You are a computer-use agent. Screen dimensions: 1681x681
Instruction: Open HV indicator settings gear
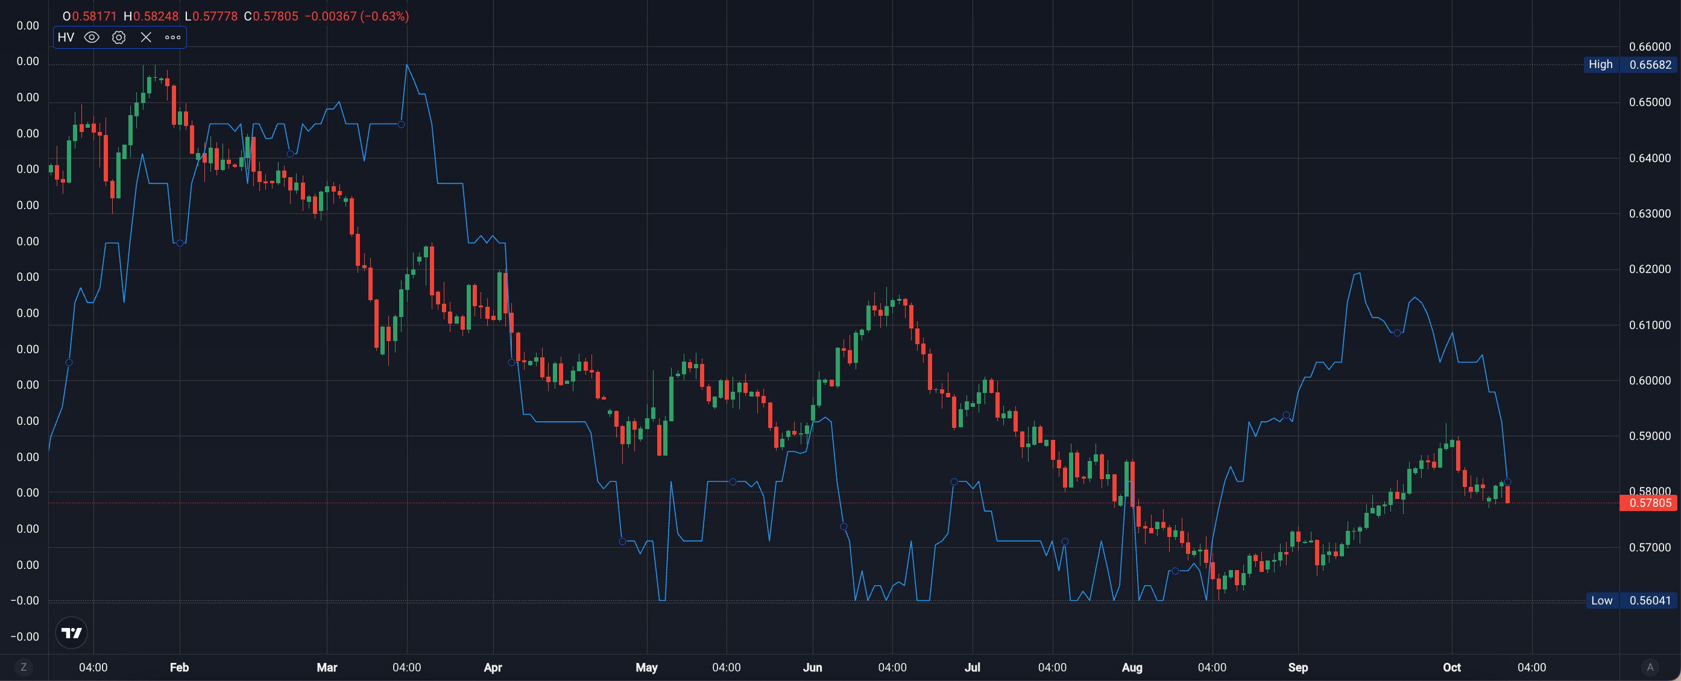(x=119, y=37)
